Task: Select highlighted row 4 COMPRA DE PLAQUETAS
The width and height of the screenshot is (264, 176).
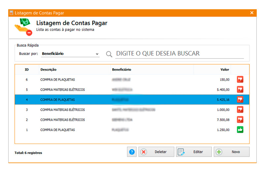Action: (x=132, y=99)
